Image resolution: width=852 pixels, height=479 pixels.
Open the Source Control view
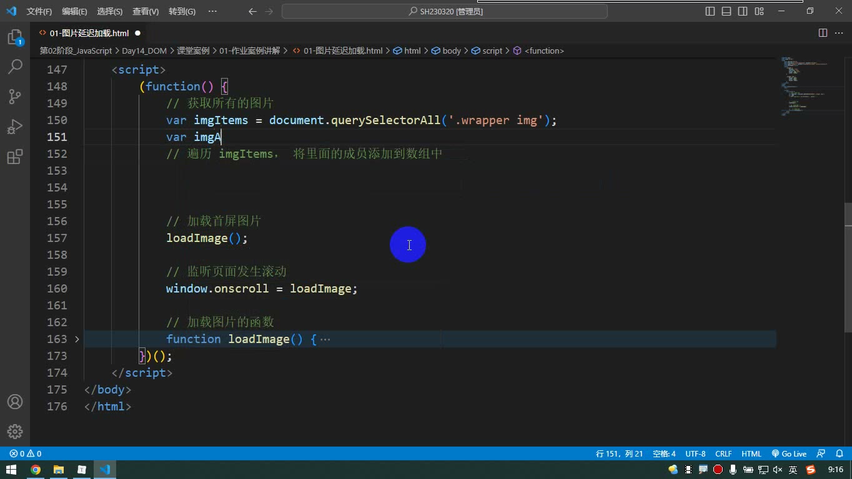click(x=15, y=96)
